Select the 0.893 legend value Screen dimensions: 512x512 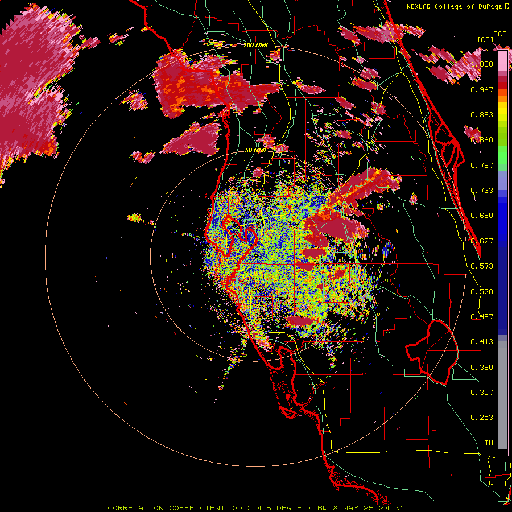point(482,114)
